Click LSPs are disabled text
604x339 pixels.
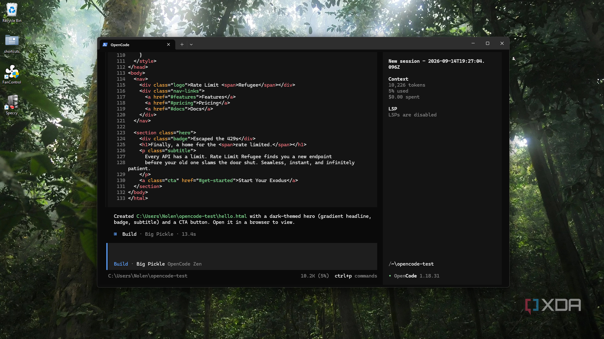[x=412, y=115]
